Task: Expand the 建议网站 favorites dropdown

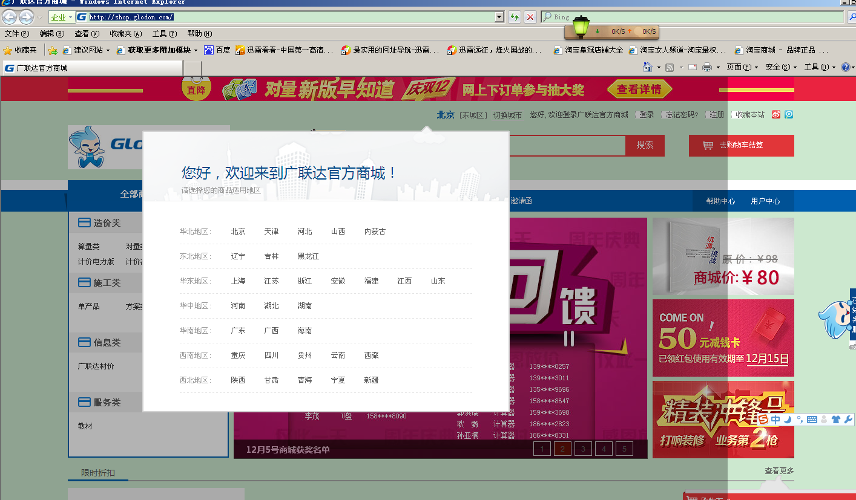Action: coord(108,51)
